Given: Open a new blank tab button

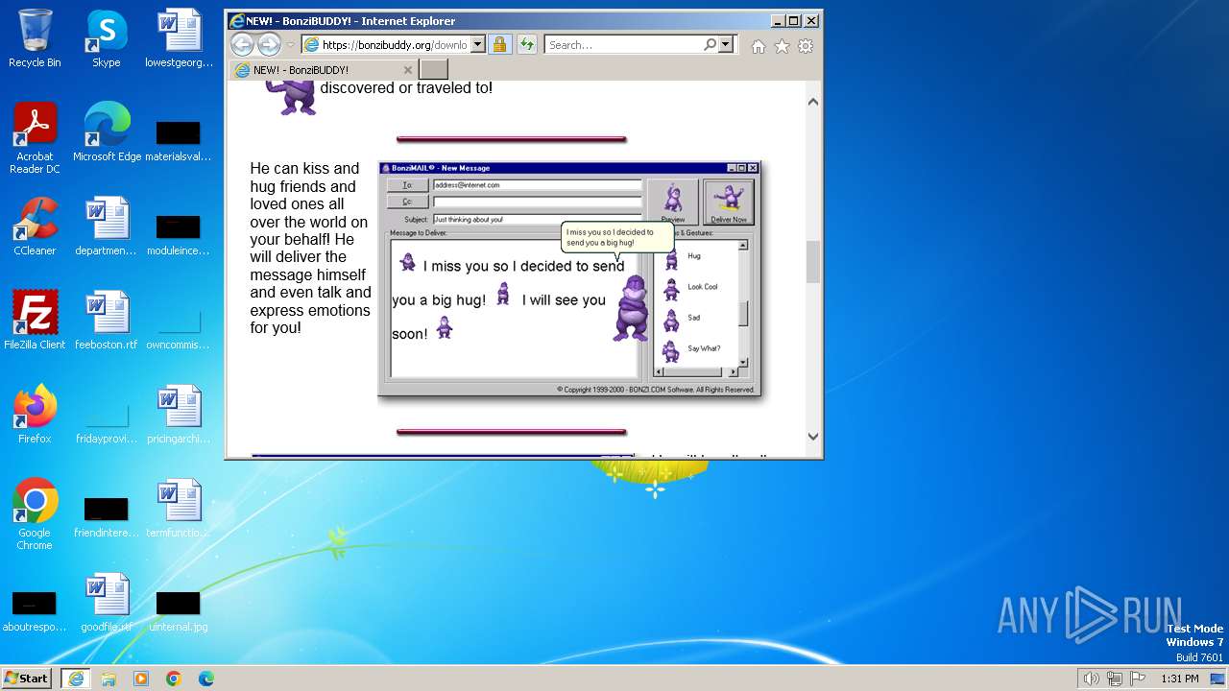Looking at the screenshot, I should click(434, 70).
